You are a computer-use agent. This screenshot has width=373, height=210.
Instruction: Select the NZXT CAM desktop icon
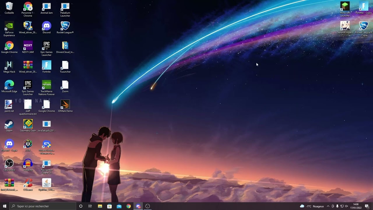[x=28, y=47]
